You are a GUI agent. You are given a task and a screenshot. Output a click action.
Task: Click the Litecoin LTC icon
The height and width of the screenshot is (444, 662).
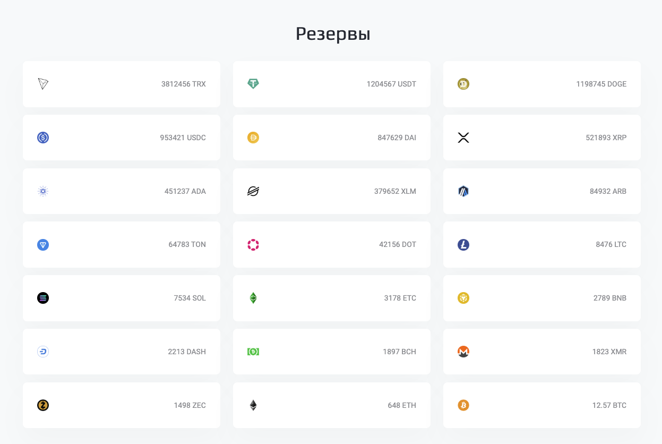[x=463, y=245]
